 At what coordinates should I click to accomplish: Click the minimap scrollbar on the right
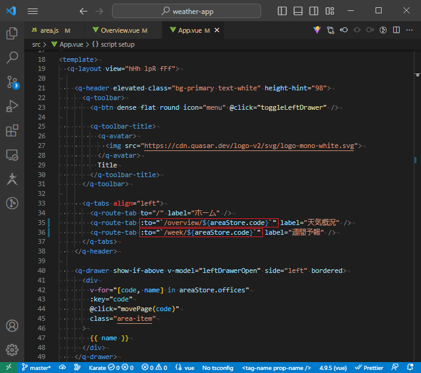[417, 206]
